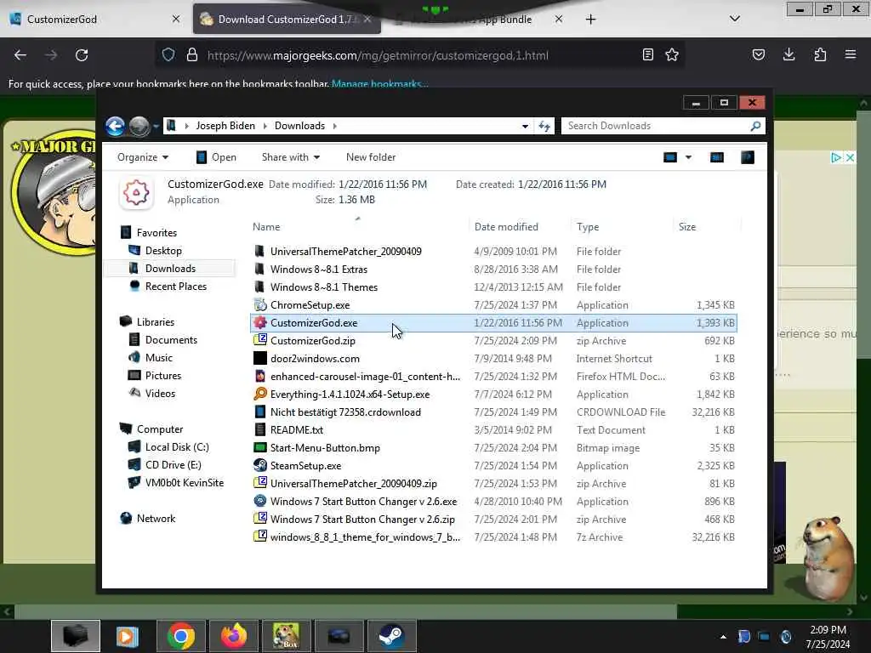Show hidden system tray icons

pos(723,637)
